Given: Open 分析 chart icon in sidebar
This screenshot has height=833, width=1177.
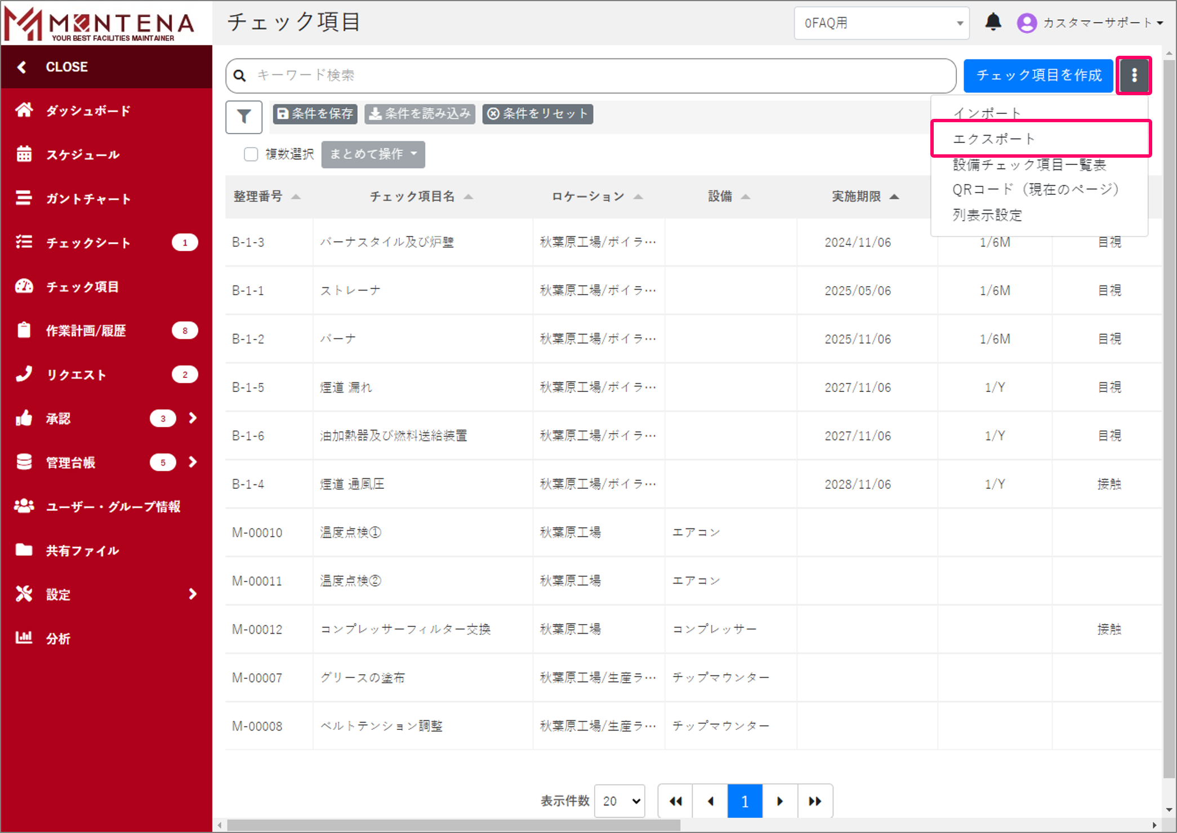Looking at the screenshot, I should point(24,638).
